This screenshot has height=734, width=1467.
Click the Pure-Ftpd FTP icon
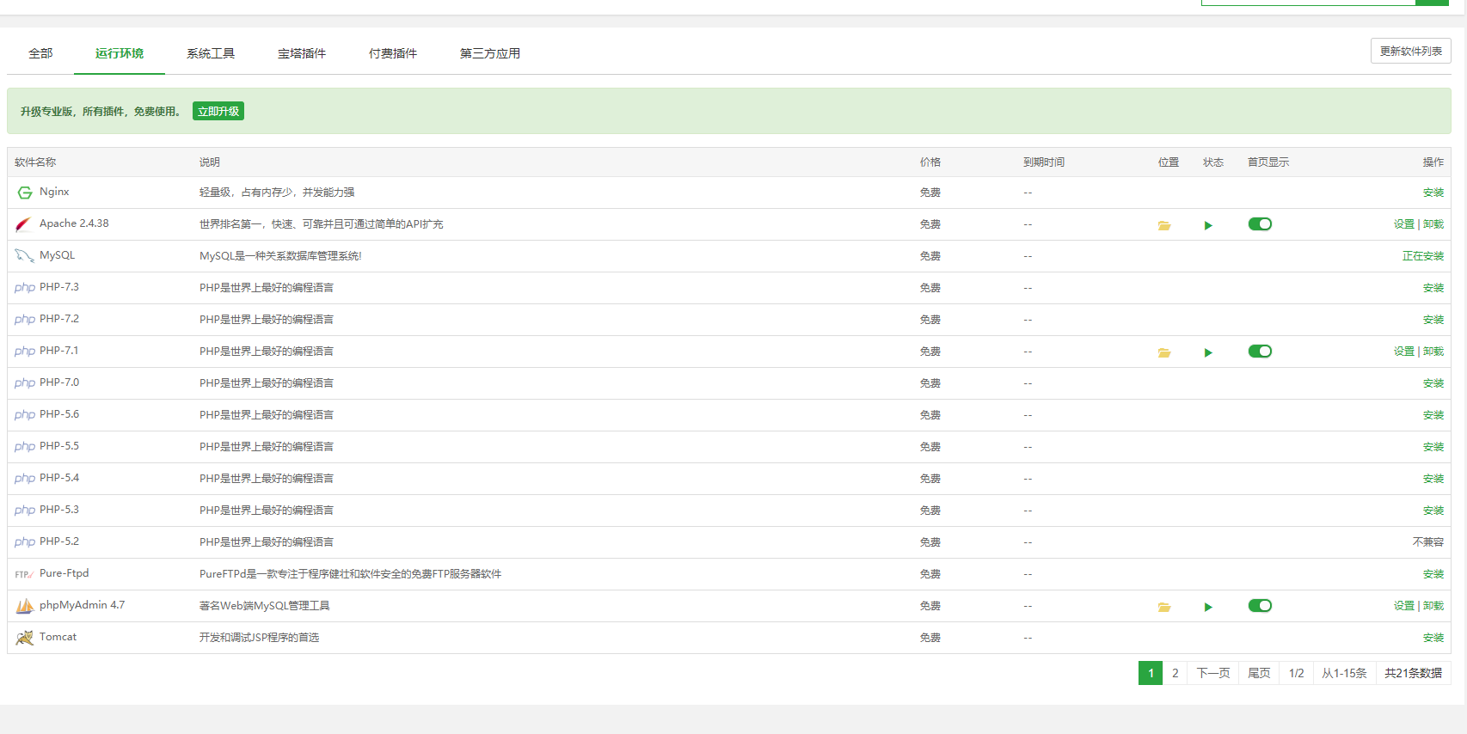click(24, 574)
